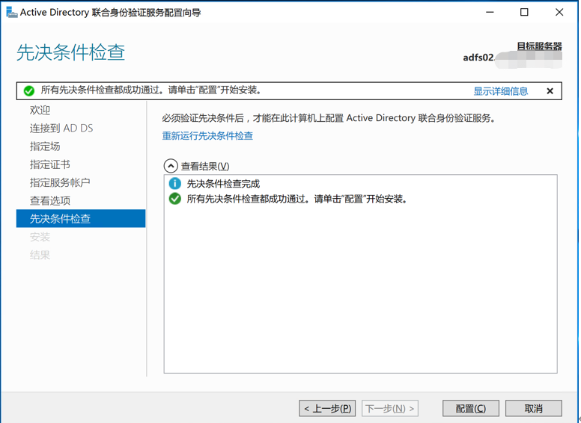This screenshot has width=581, height=423.
Task: Open the 指定场 step
Action: coord(45,146)
